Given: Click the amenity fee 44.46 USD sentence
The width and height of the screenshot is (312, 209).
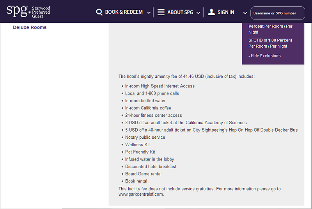Looking at the screenshot, I should click(x=186, y=77).
